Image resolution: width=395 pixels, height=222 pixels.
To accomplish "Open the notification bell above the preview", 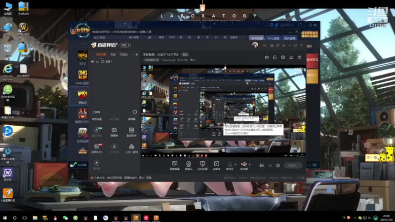I will [291, 57].
